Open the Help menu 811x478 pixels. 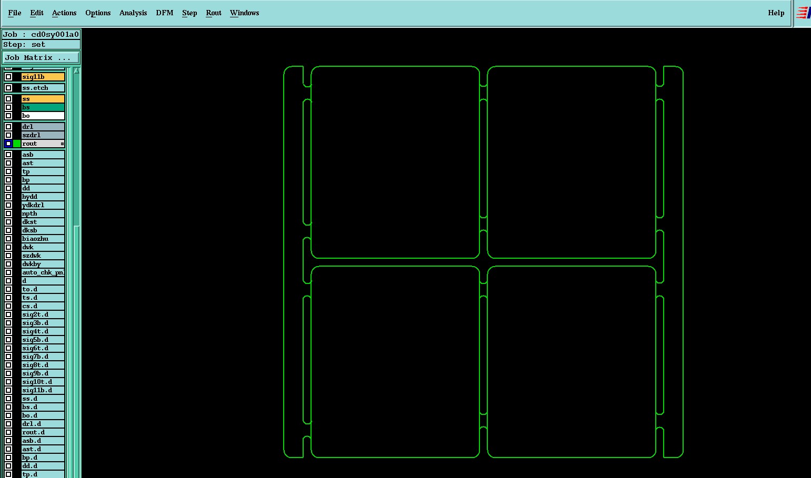[x=776, y=13]
